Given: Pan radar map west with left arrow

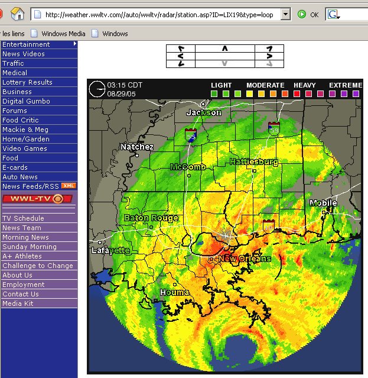Looking at the screenshot, I should point(180,56).
